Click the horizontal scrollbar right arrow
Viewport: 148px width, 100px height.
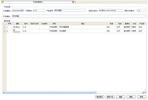click(x=143, y=92)
